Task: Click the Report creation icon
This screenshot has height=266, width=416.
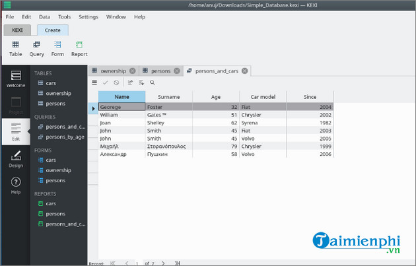Action: click(x=79, y=49)
